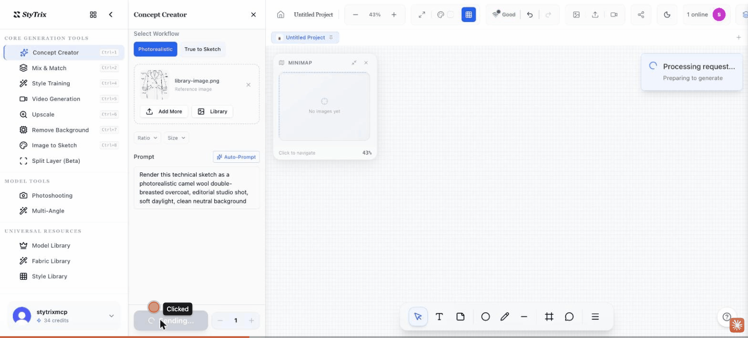Open the Fabric Library
This screenshot has width=748, height=338.
pos(64,261)
